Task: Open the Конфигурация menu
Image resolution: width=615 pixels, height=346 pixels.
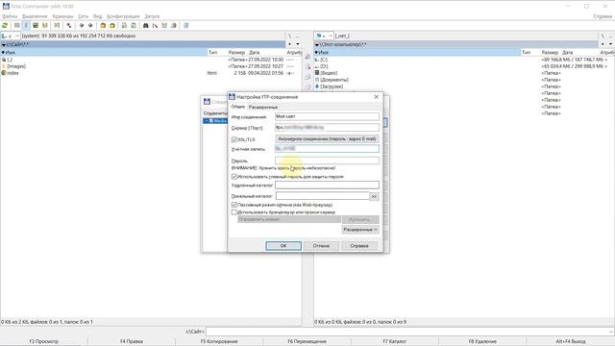Action: point(123,16)
